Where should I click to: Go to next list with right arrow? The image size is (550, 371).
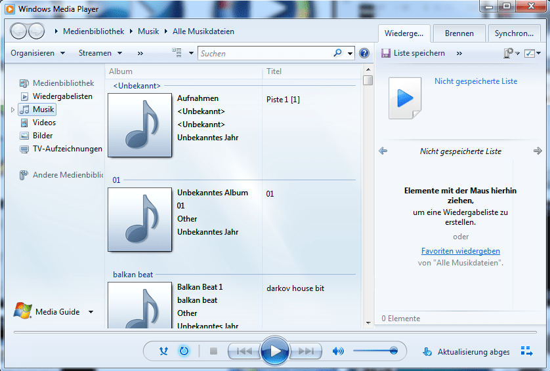pyautogui.click(x=538, y=151)
